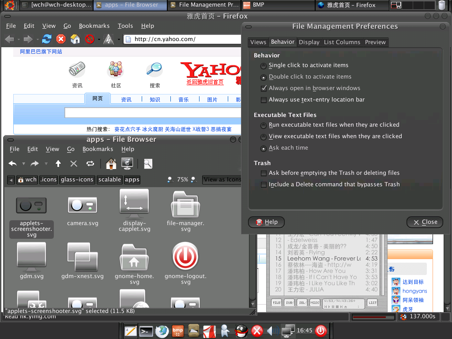Open the terminal launcher in bottom panel
The width and height of the screenshot is (452, 339).
click(x=146, y=331)
